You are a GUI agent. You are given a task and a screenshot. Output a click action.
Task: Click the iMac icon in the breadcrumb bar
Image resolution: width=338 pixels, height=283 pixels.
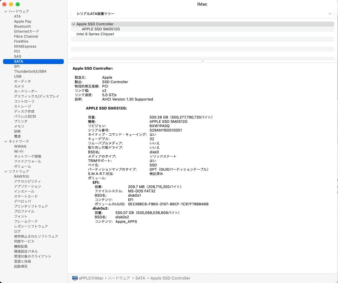75,278
